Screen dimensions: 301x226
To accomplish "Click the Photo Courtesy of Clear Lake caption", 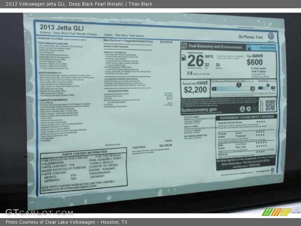I will [66, 222].
